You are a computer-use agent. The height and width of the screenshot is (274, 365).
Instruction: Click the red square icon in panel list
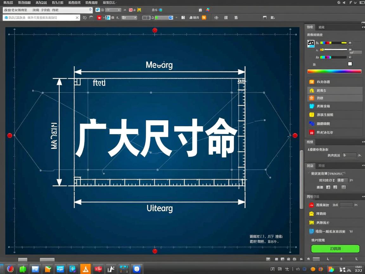[311, 132]
